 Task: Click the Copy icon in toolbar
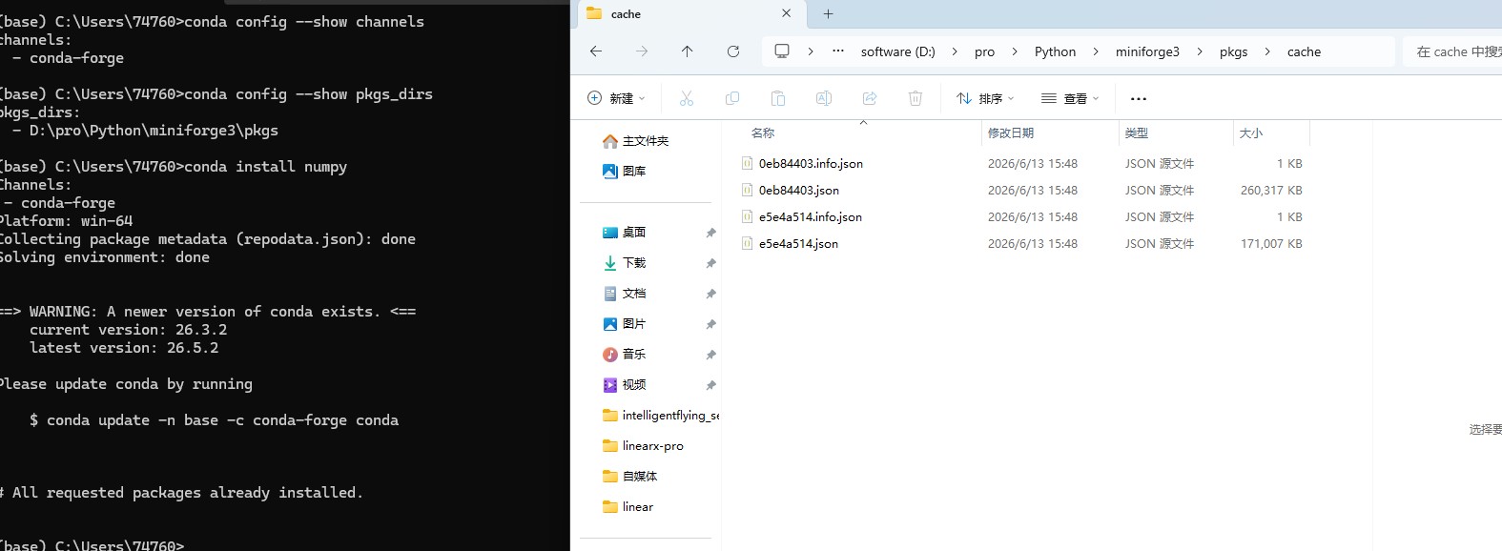pos(732,98)
